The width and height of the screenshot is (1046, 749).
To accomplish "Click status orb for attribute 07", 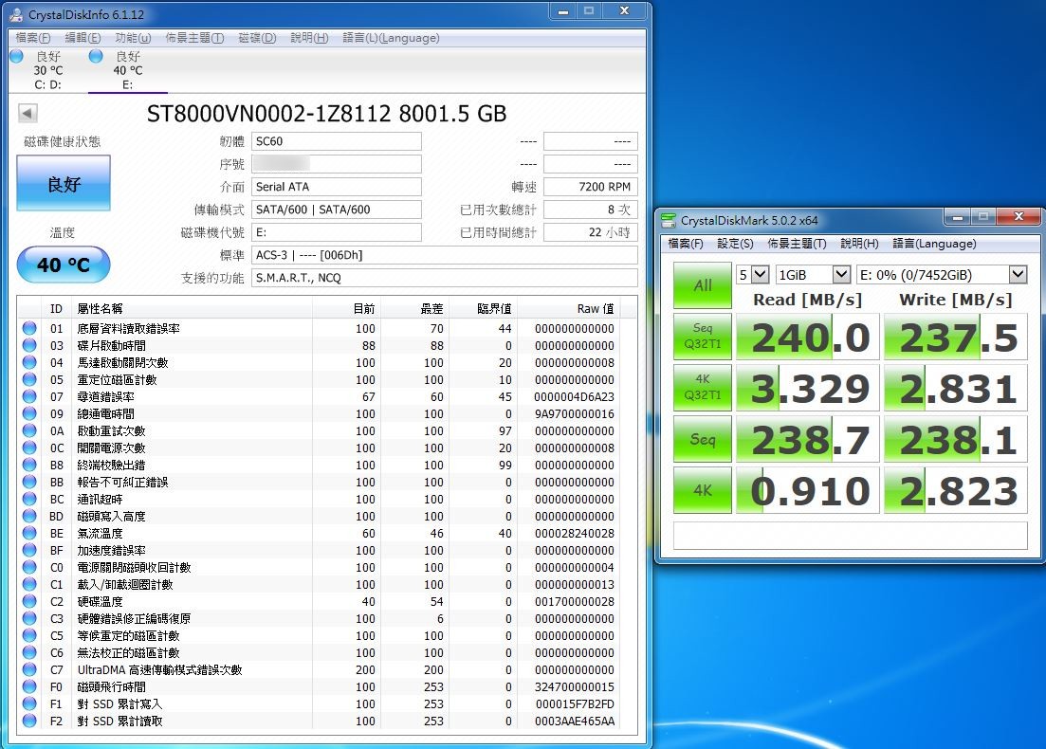I will click(29, 396).
